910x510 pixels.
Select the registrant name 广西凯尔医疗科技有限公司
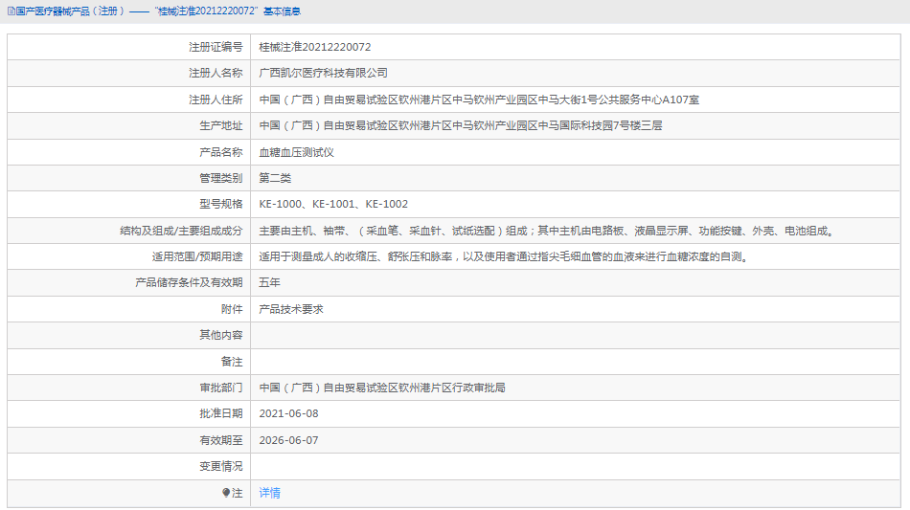323,73
